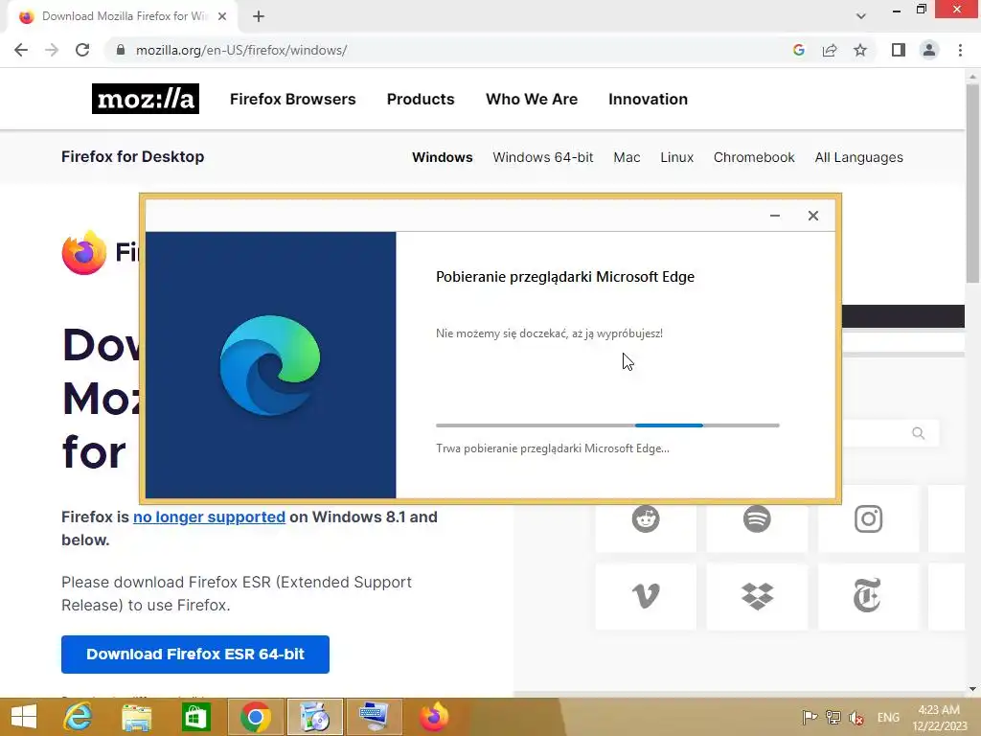Viewport: 981px width, 736px height.
Task: Open Windows Store from taskbar
Action: click(195, 717)
